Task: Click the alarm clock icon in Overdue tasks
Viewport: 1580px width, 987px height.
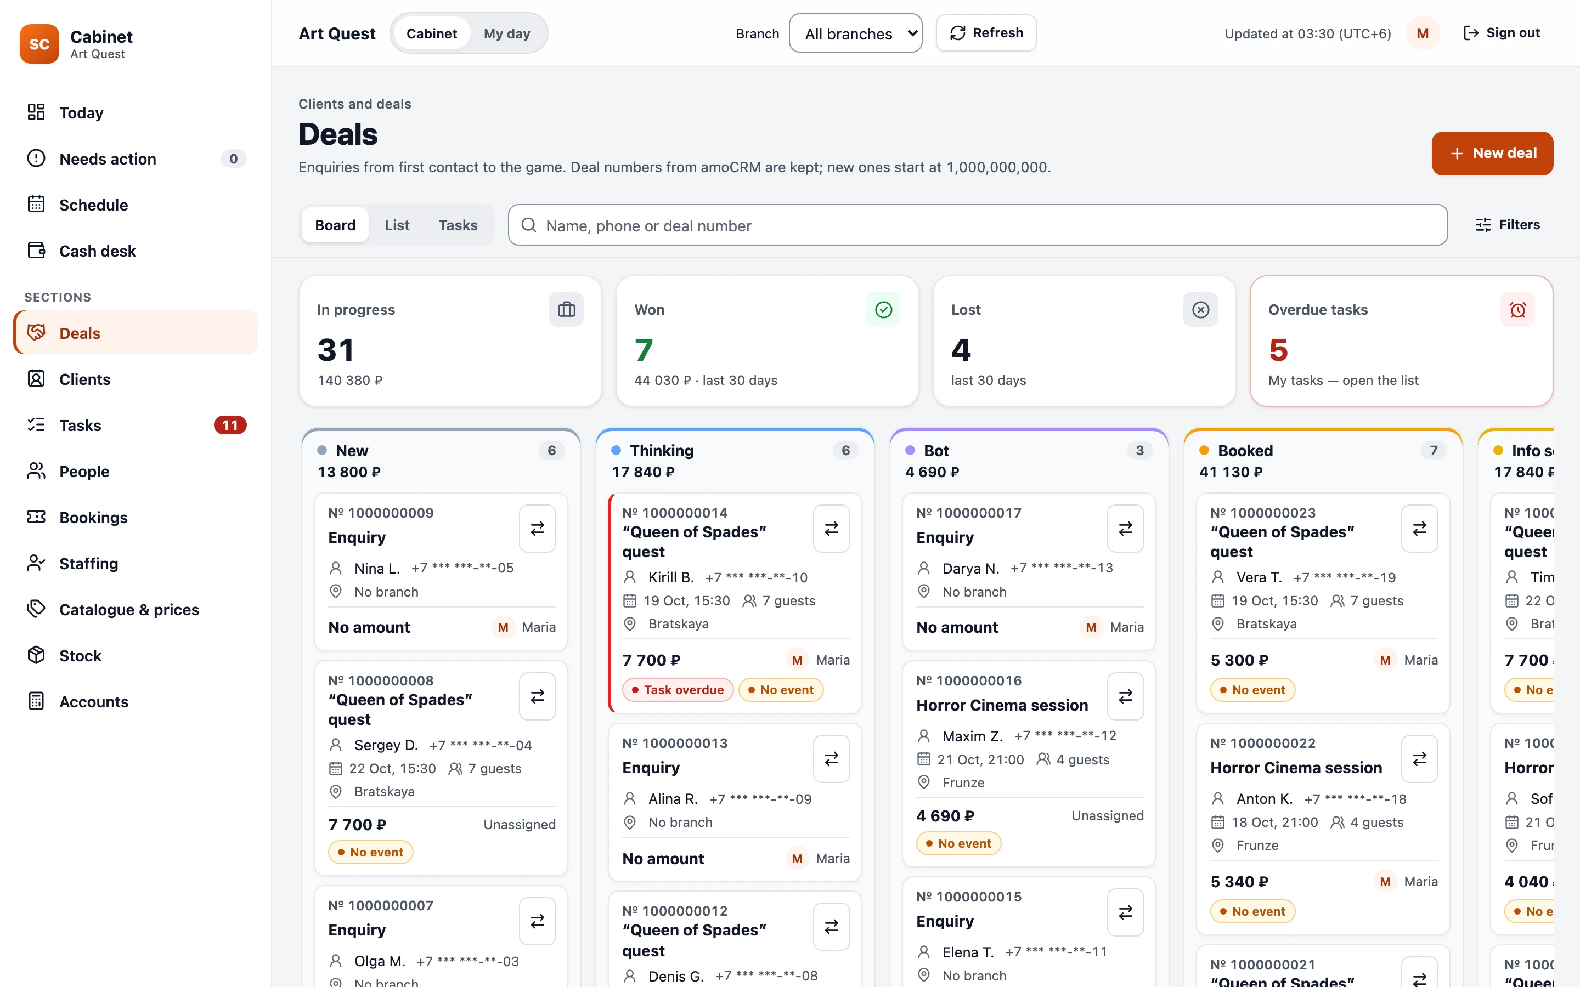Action: click(1517, 309)
